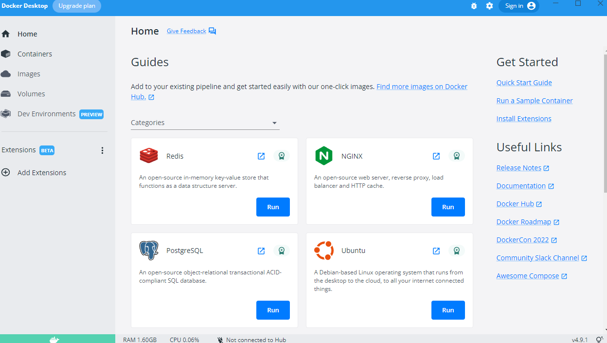The height and width of the screenshot is (343, 607).
Task: Click the NGINX logo icon
Action: (x=323, y=156)
